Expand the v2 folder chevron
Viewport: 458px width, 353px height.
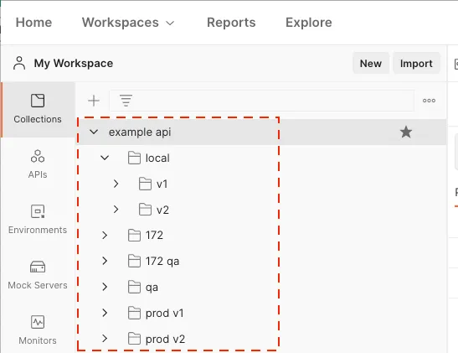[116, 210]
